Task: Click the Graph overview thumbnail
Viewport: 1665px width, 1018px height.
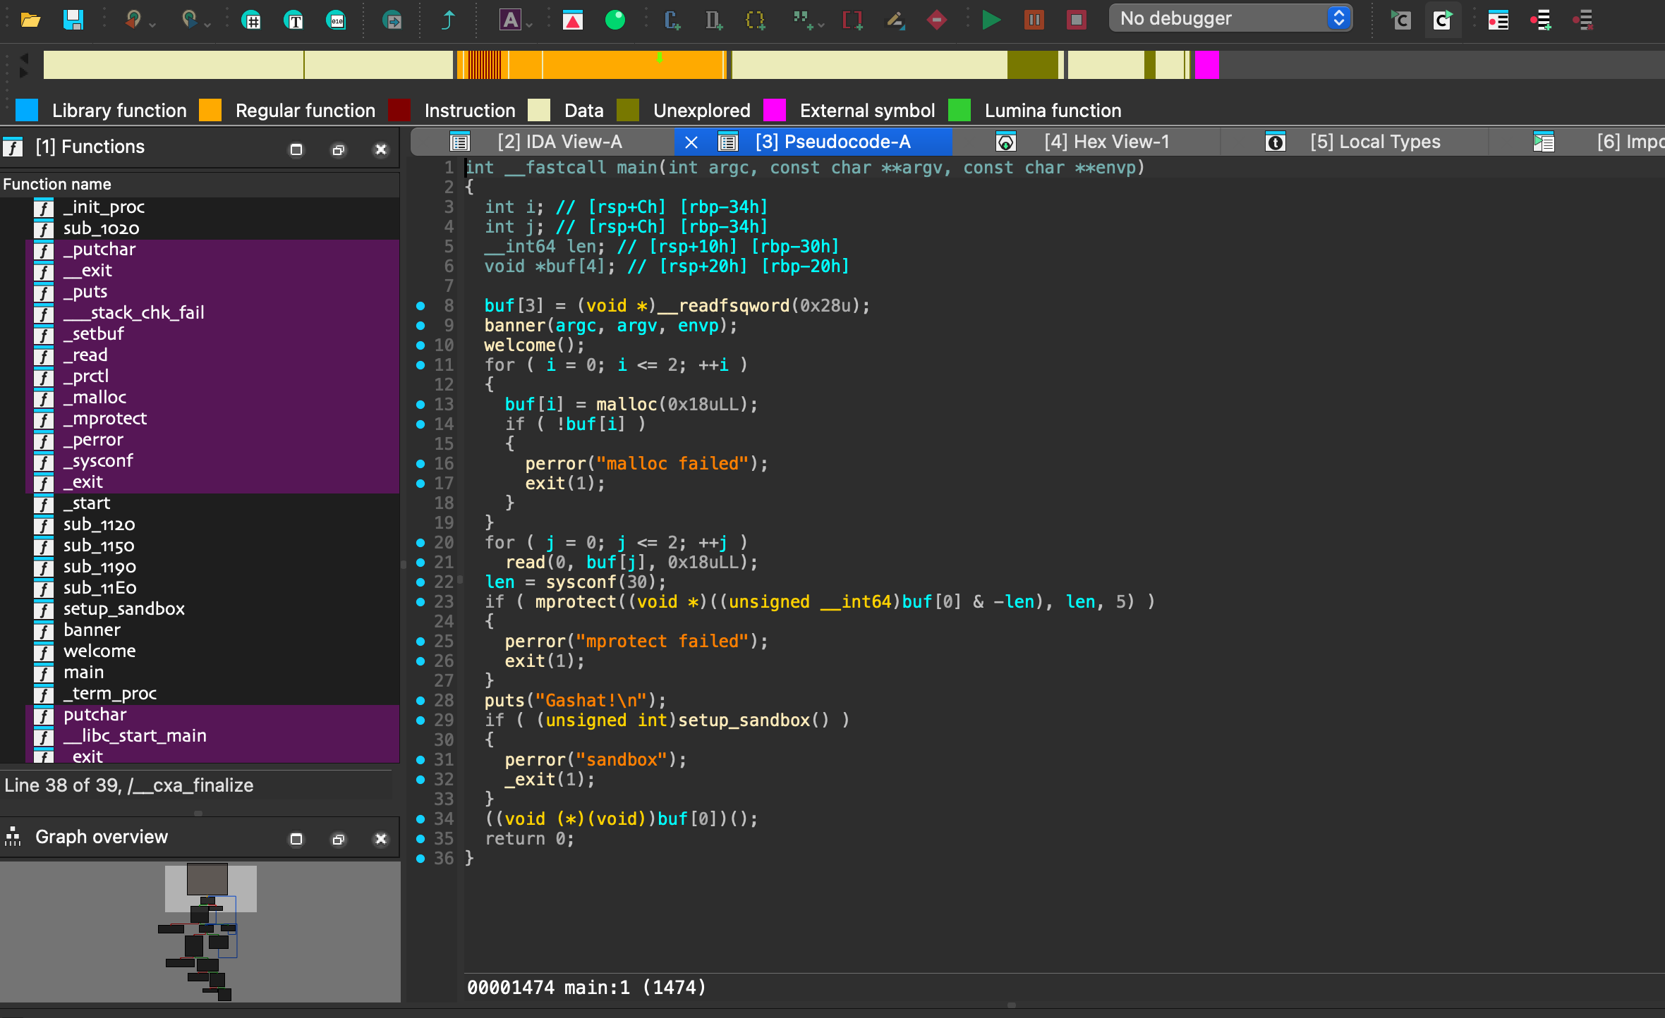Action: [200, 931]
